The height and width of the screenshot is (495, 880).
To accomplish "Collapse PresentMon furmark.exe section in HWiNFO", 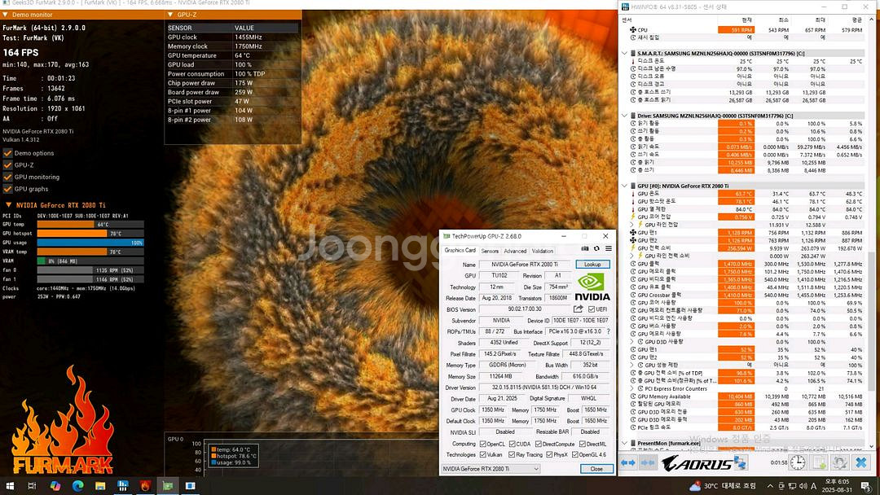I will 625,443.
